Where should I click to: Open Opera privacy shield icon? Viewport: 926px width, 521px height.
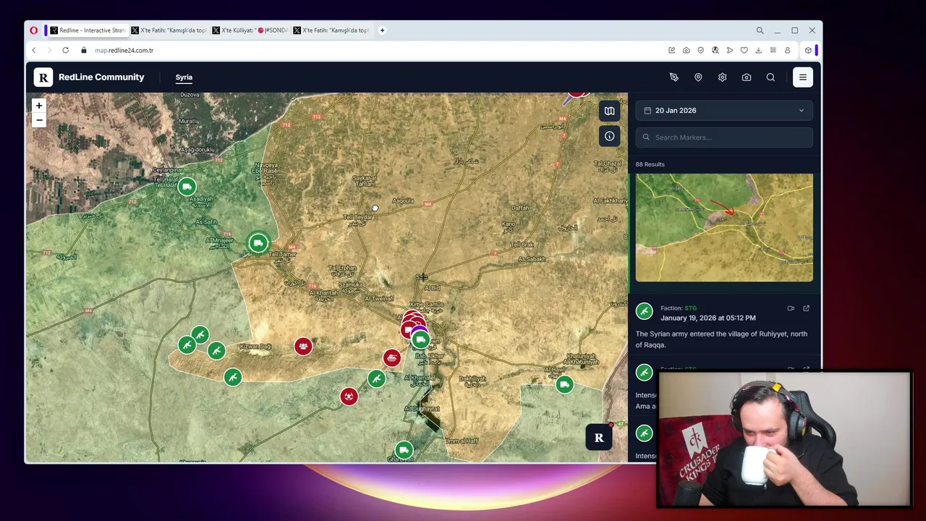tap(700, 51)
